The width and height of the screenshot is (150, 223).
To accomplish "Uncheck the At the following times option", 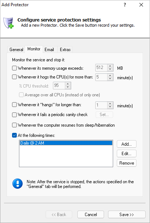I will coord(14,135).
